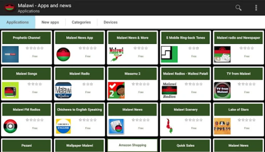This screenshot has width=265, height=152.
Task: Open the Malawi News App flag ball icon
Action: point(63,54)
